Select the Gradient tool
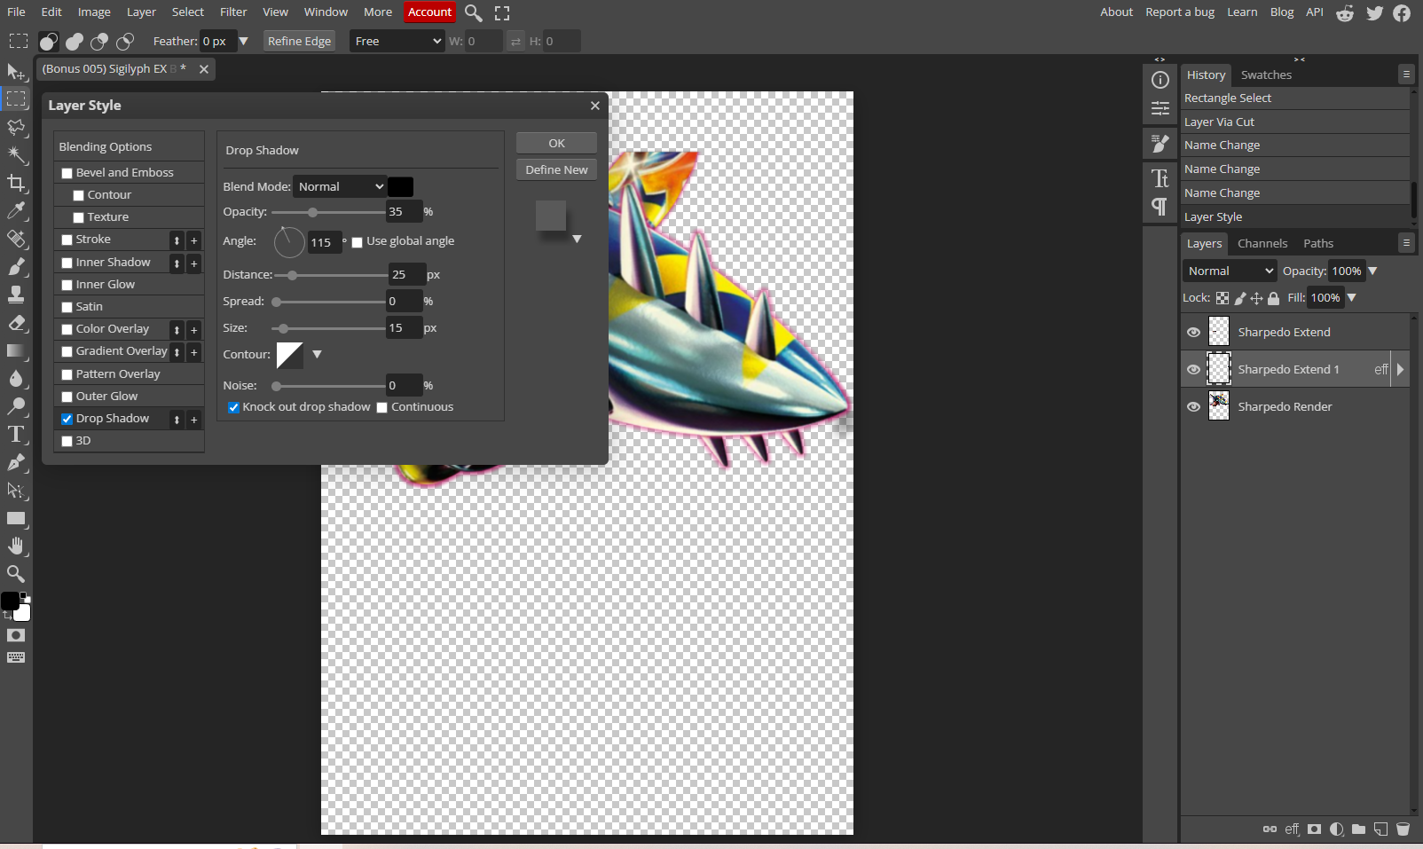The height and width of the screenshot is (849, 1423). point(16,350)
